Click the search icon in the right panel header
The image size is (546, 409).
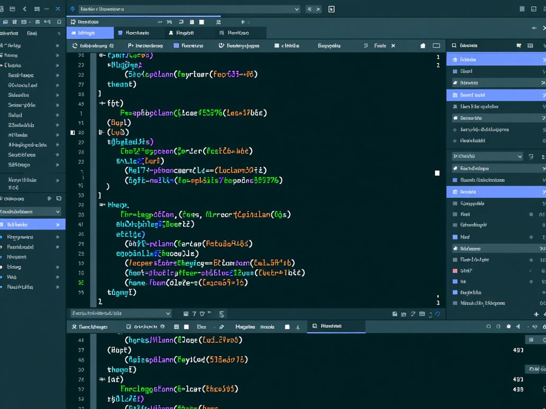click(x=455, y=45)
